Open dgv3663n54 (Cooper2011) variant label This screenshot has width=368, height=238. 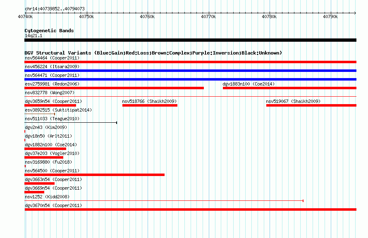click(x=53, y=179)
